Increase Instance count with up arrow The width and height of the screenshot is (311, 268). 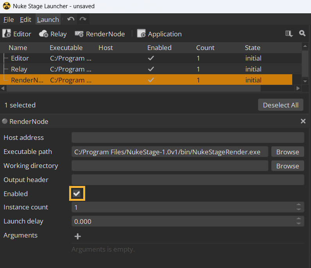(299, 205)
